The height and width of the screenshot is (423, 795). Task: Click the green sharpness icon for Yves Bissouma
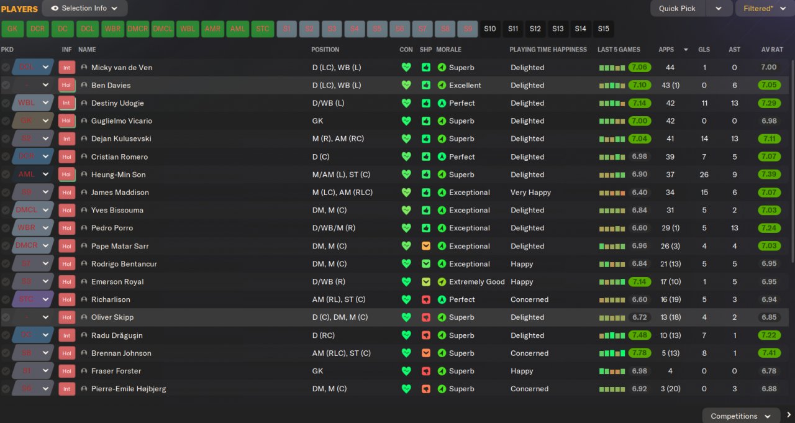(x=425, y=210)
